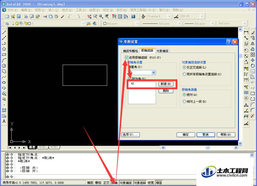The image size is (257, 186).
Task: Open the ByLayer lineweight dropdown
Action: [213, 24]
